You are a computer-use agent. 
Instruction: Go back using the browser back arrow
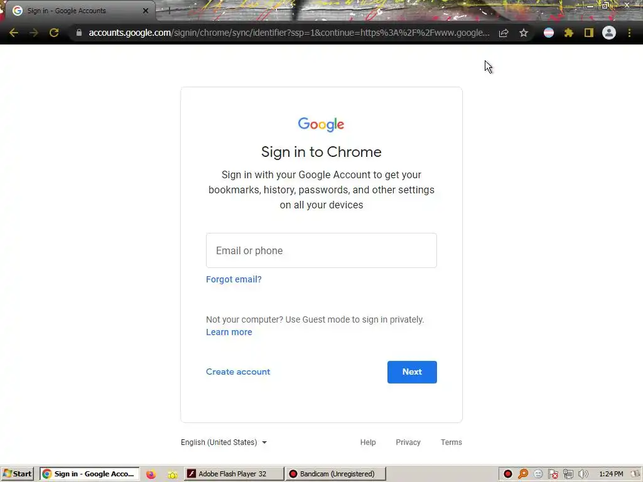[14, 33]
